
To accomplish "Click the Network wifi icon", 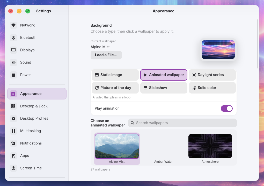I will 13,25.
